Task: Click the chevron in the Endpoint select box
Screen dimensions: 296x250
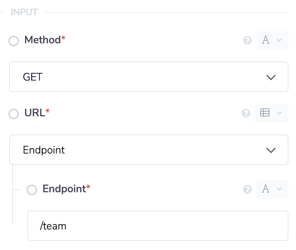Action: tap(271, 150)
